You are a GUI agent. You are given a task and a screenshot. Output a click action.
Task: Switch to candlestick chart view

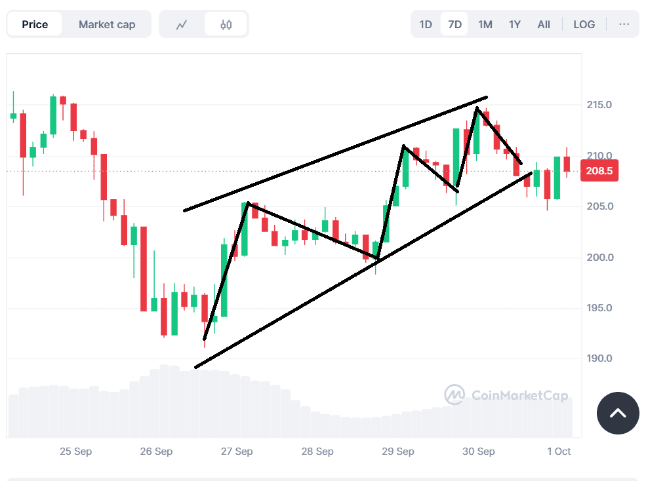pyautogui.click(x=226, y=25)
